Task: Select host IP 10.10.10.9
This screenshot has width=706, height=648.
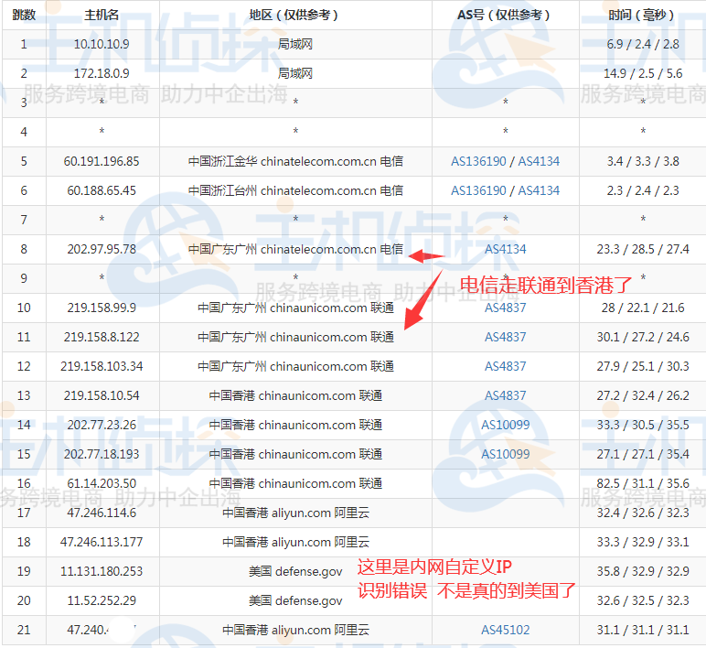Action: 102,44
